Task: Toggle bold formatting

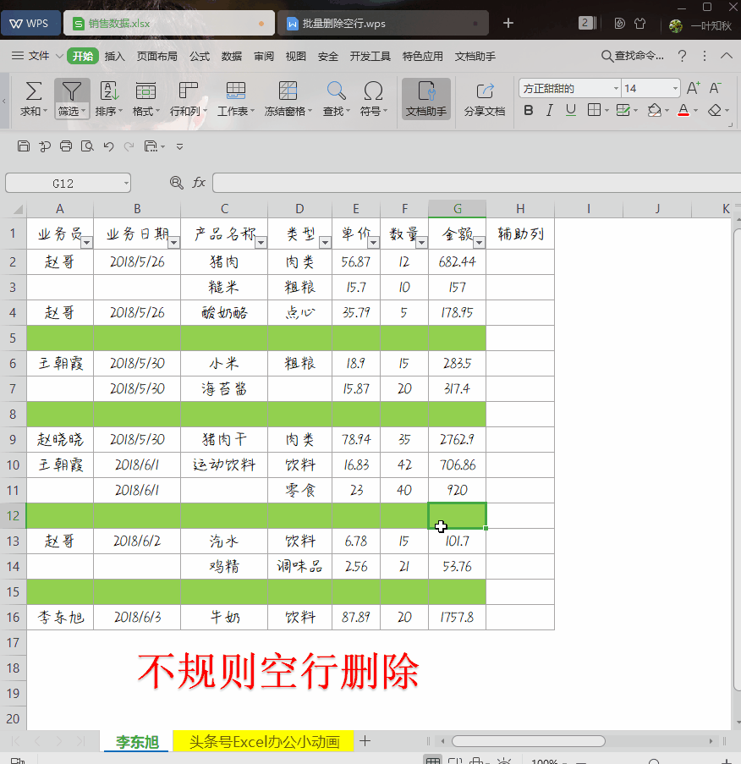Action: pos(528,110)
